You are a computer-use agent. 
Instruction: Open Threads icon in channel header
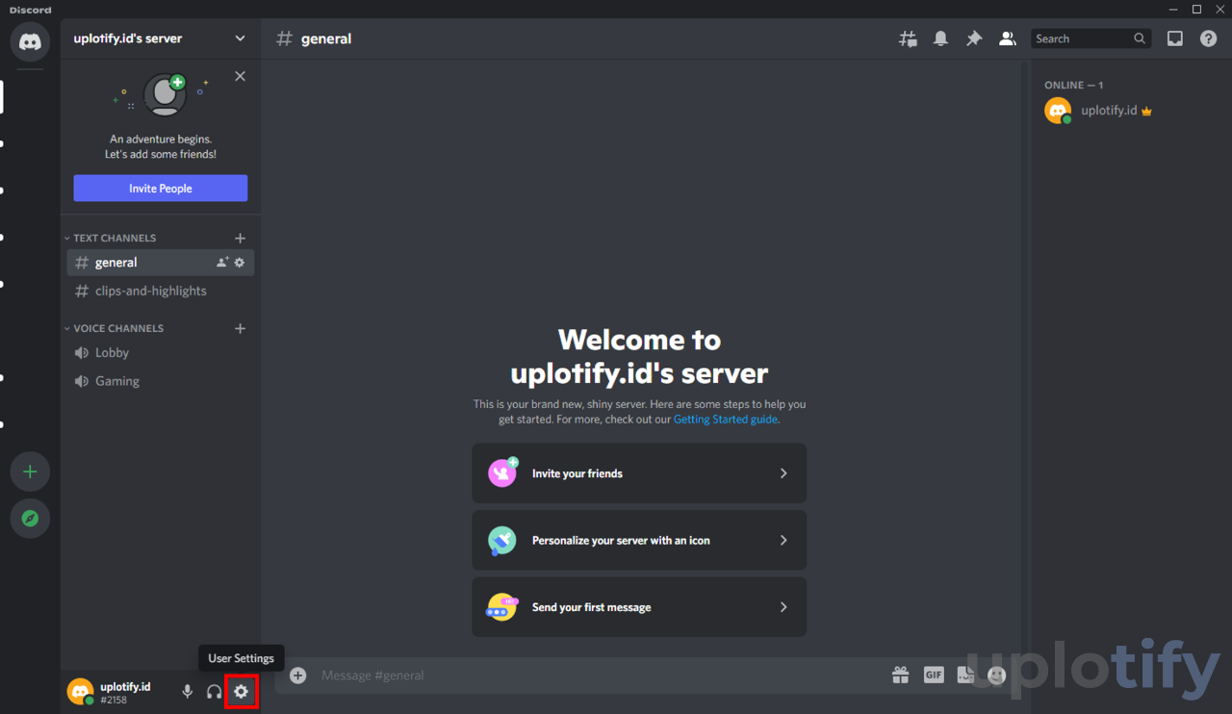click(x=908, y=38)
